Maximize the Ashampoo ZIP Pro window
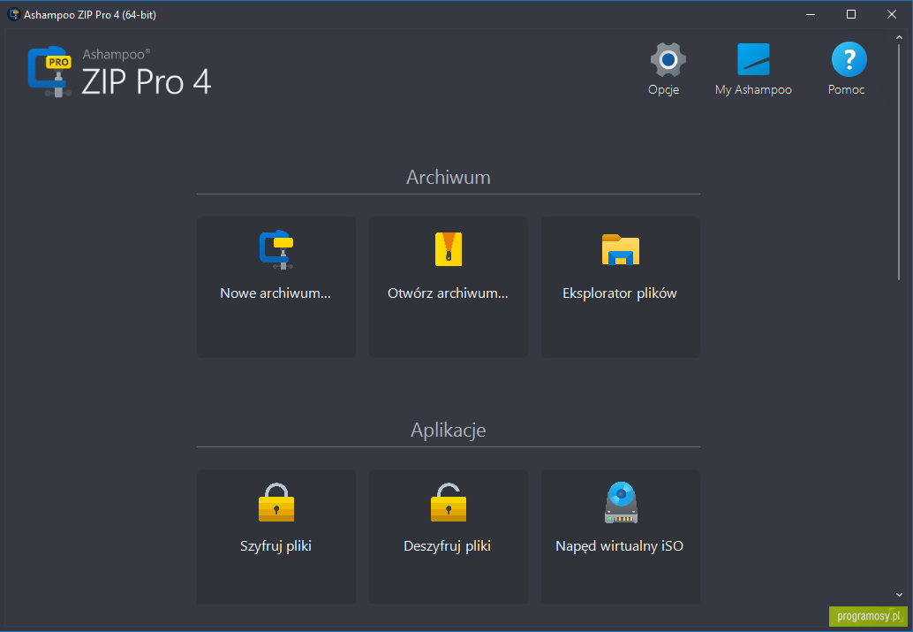The image size is (913, 632). 851,14
